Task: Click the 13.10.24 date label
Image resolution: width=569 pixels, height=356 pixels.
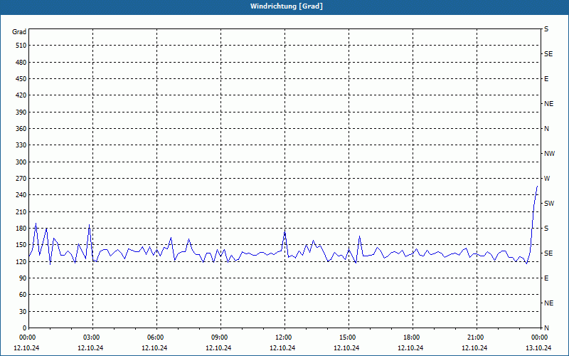Action: [x=538, y=347]
